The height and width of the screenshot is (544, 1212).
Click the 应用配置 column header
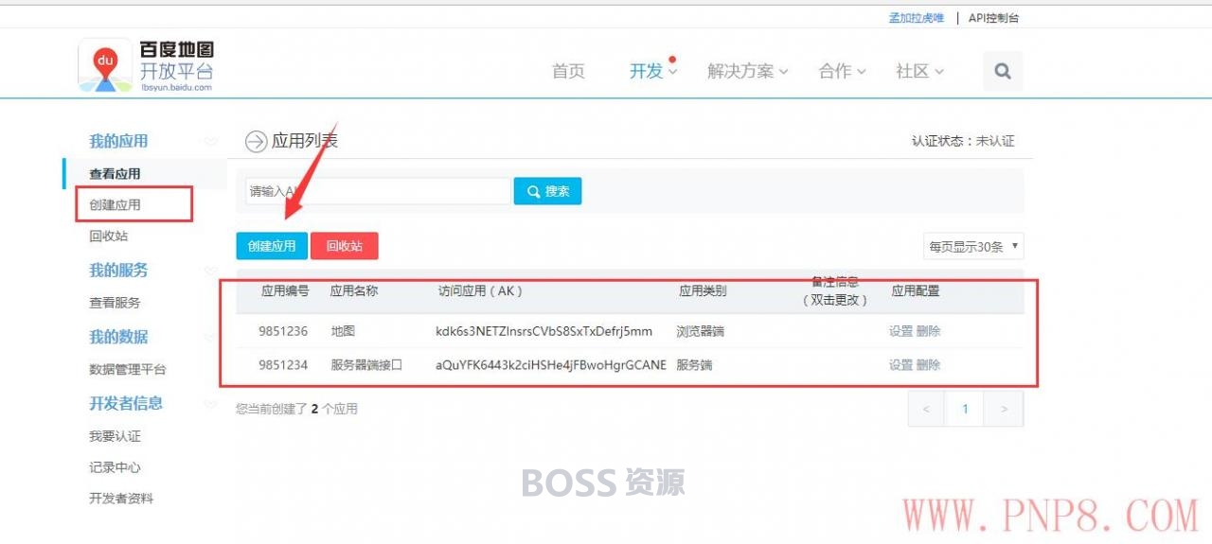tap(916, 290)
